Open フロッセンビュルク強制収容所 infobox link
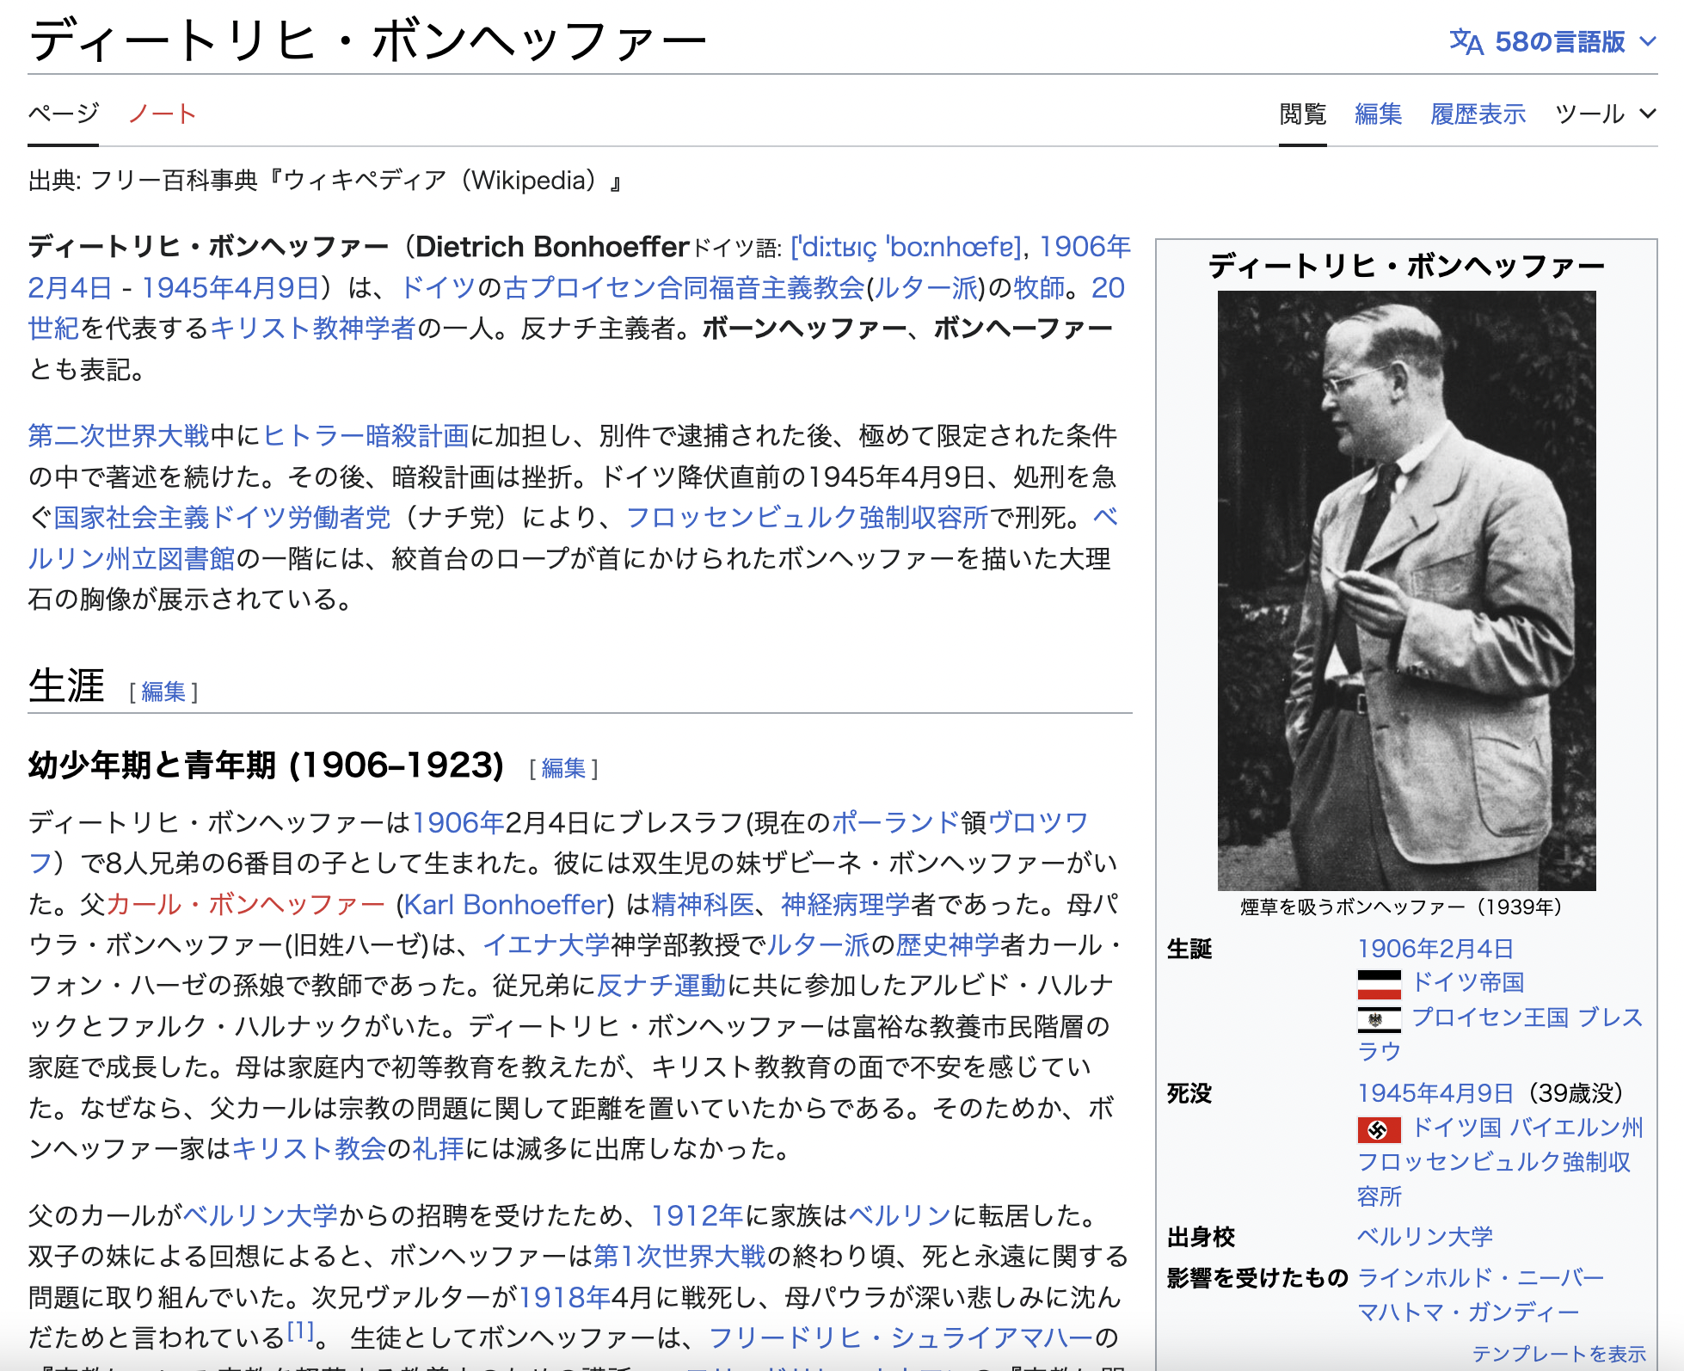 coord(1494,1162)
